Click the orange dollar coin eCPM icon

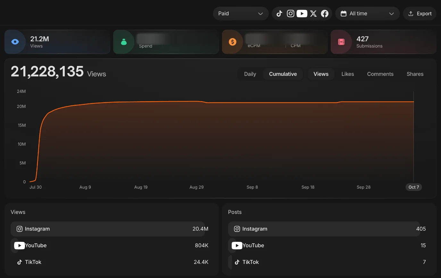coord(233,42)
